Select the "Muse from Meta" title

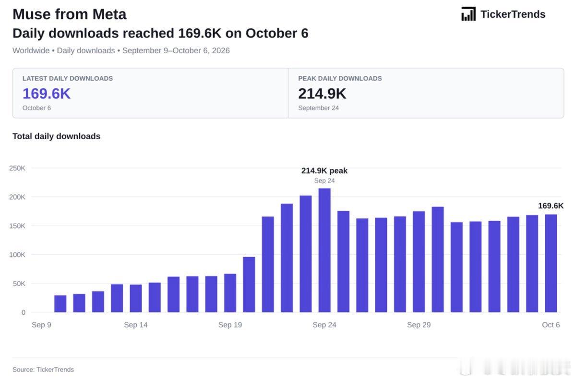(x=70, y=14)
